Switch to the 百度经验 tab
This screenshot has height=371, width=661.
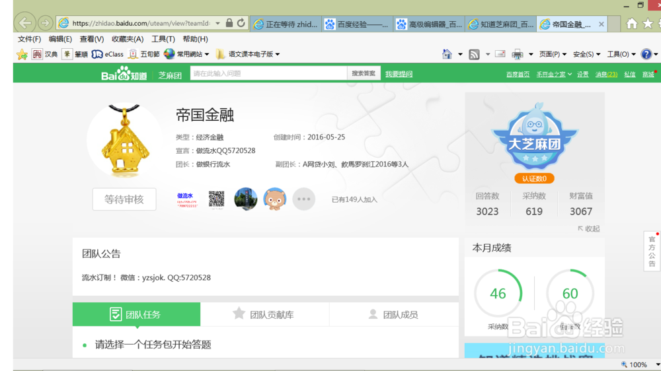pyautogui.click(x=357, y=24)
